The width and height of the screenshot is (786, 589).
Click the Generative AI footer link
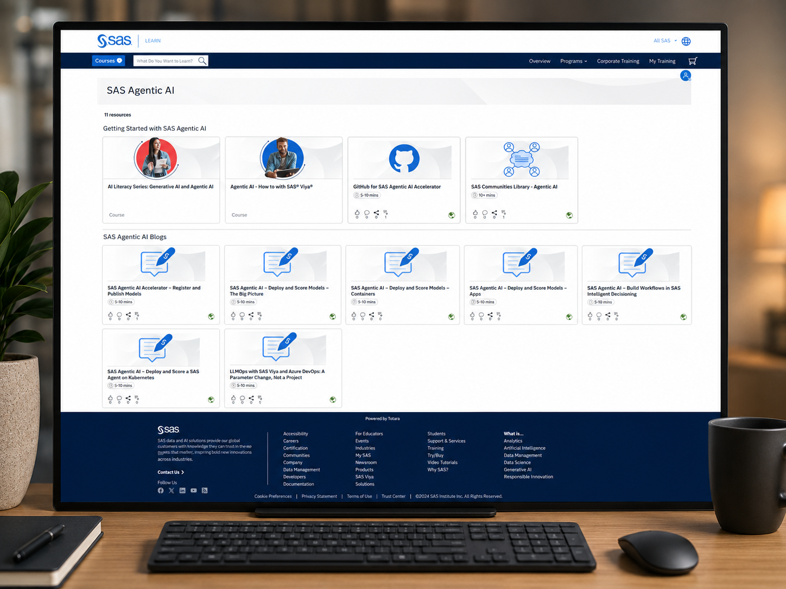point(518,470)
